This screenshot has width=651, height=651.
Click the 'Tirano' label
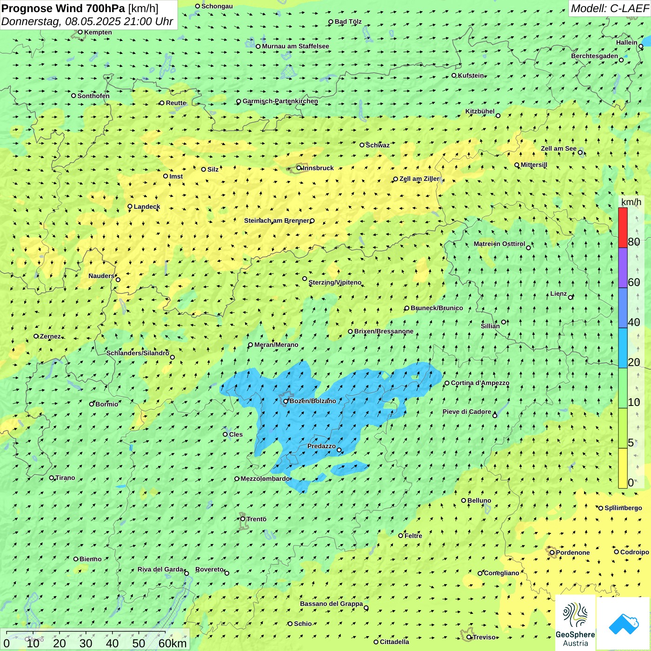(65, 478)
